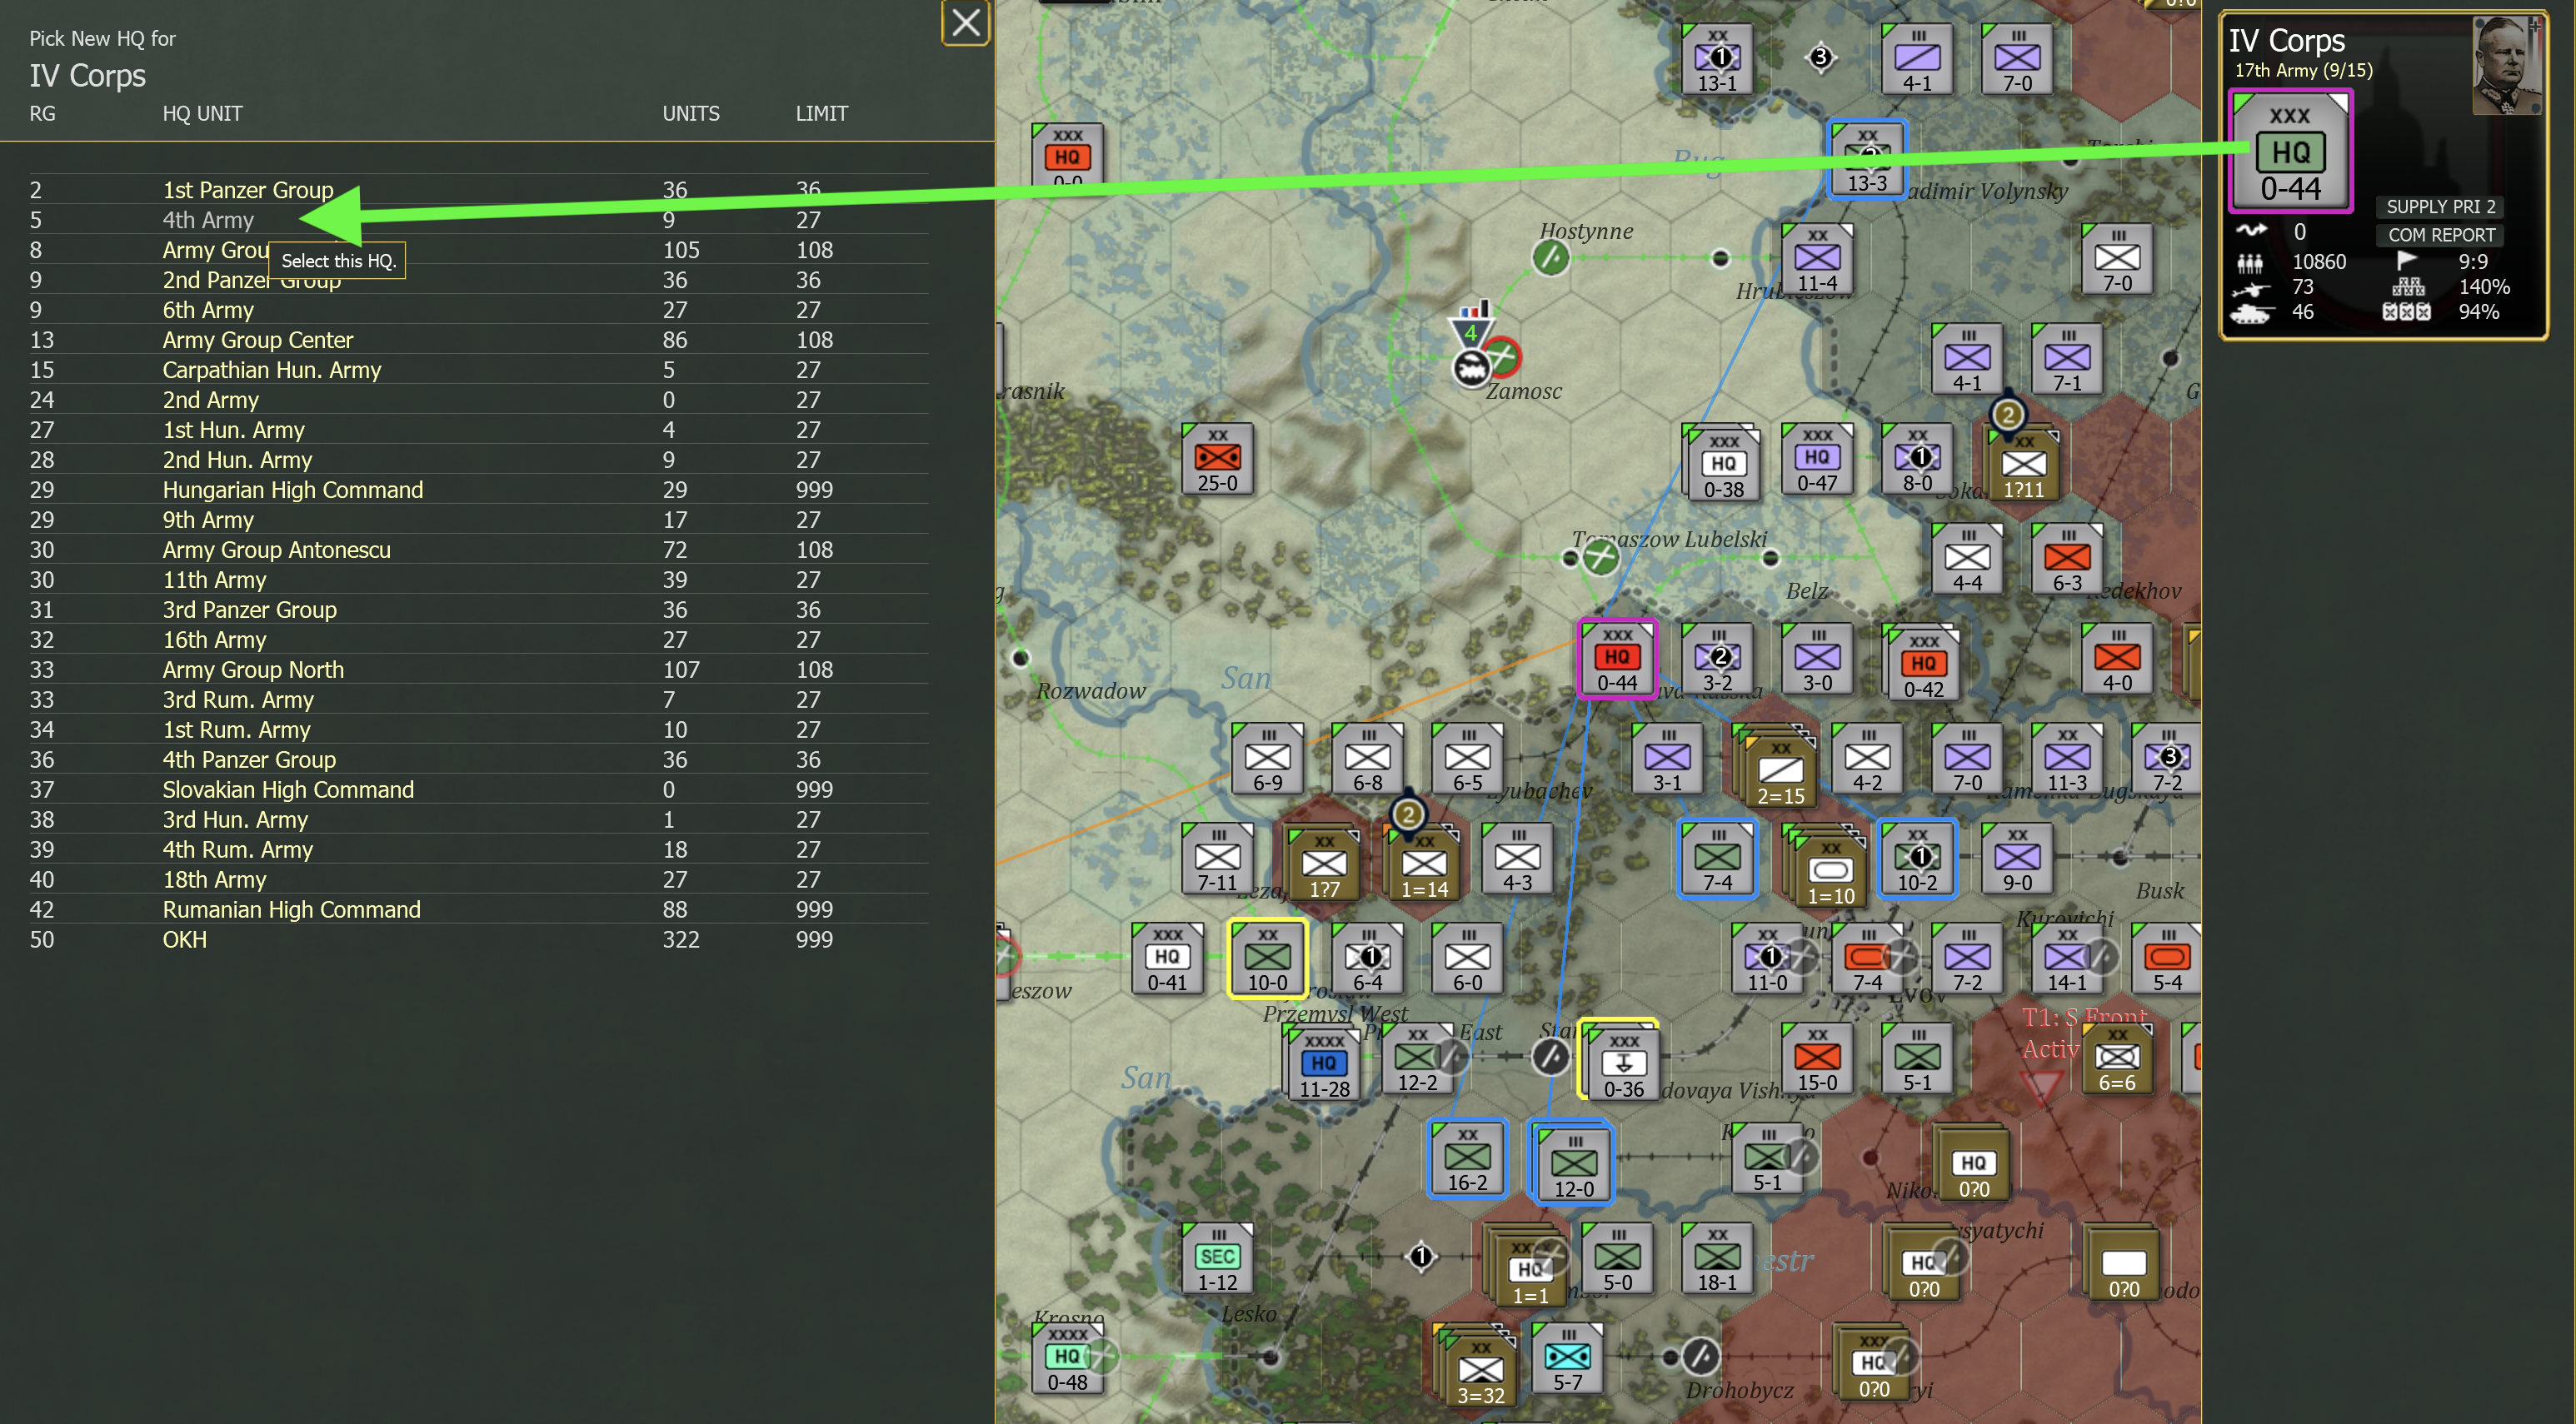This screenshot has width=2576, height=1424.
Task: Select magenta-outlined HQ 0-44 counter on map
Action: (x=1617, y=658)
